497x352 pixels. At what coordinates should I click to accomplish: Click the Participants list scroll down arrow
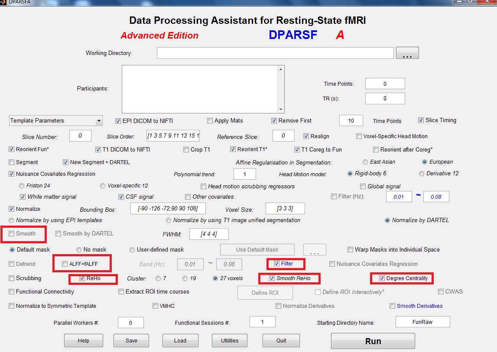[x=281, y=109]
